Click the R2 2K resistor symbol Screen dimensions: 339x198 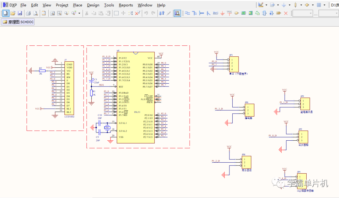coord(42,71)
